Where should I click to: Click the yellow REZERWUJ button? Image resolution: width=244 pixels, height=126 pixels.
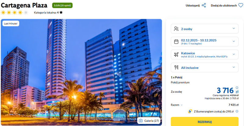pyautogui.click(x=205, y=121)
